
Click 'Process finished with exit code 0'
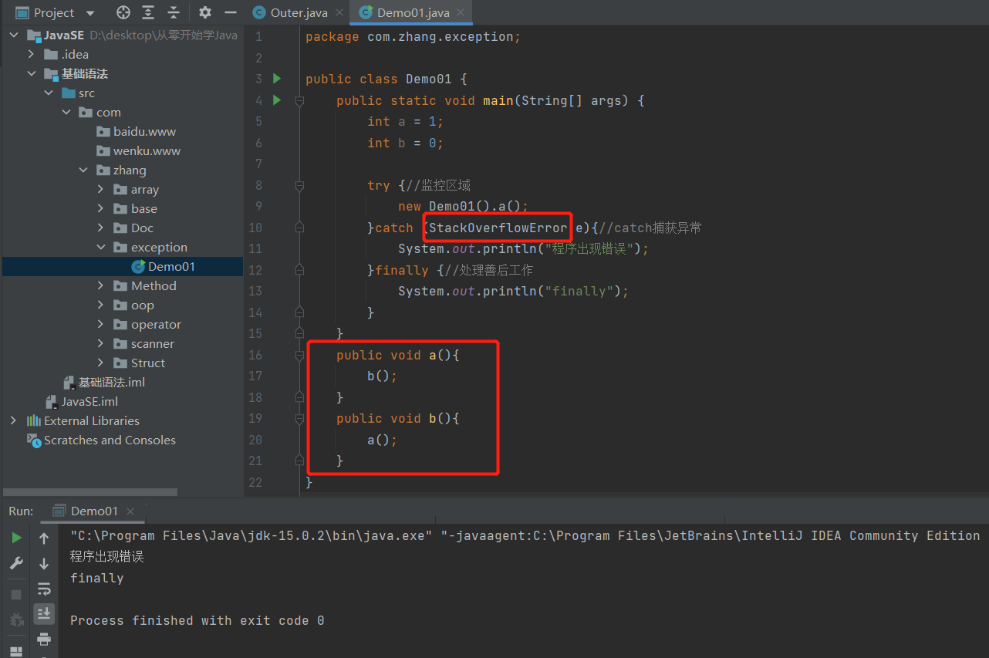click(x=197, y=620)
